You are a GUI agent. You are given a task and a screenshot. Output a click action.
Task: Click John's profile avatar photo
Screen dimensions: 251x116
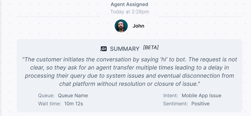coord(121,26)
